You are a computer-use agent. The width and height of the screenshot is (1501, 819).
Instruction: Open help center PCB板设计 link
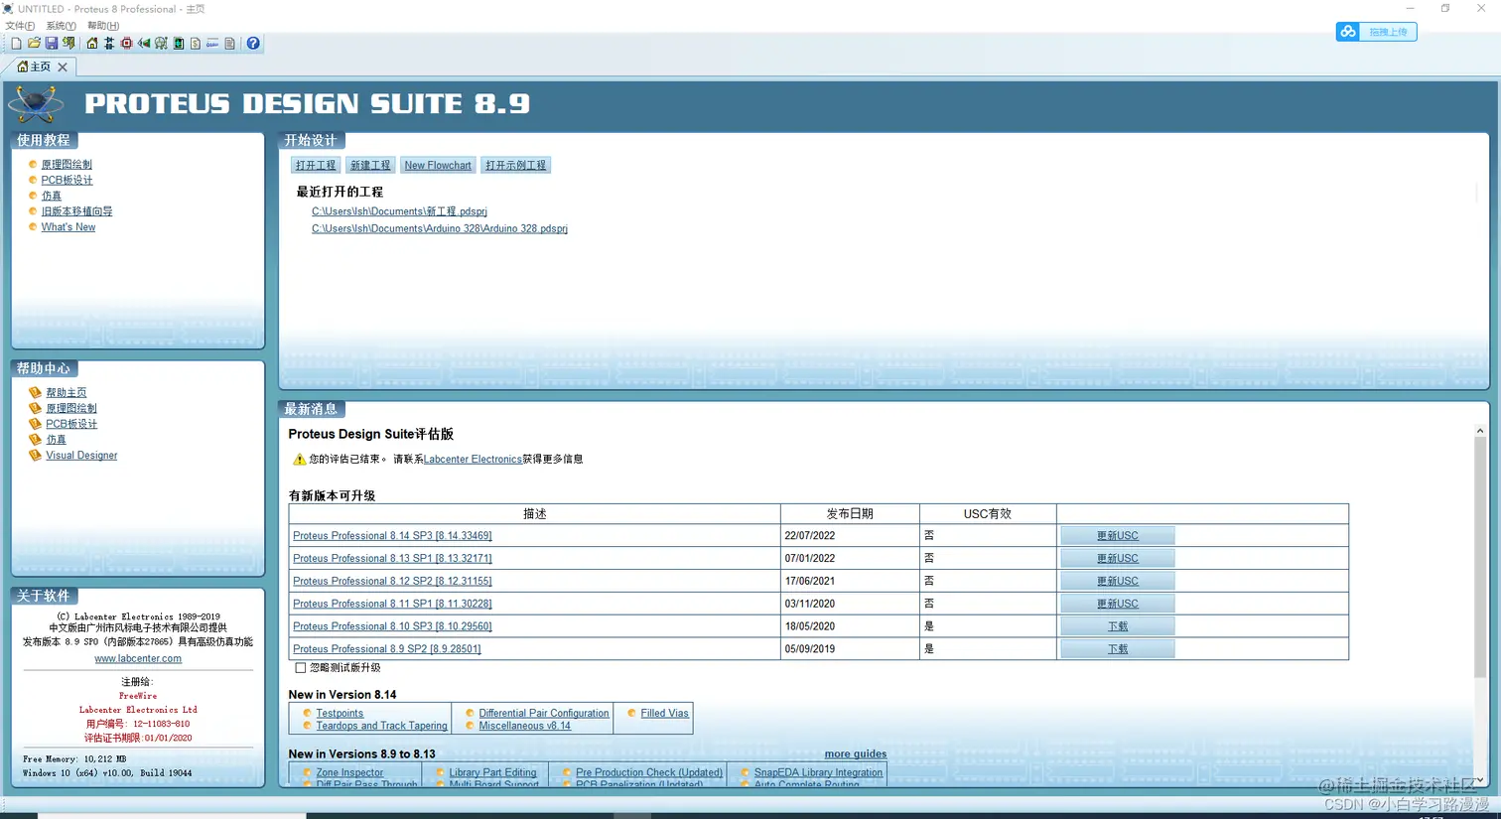point(71,424)
